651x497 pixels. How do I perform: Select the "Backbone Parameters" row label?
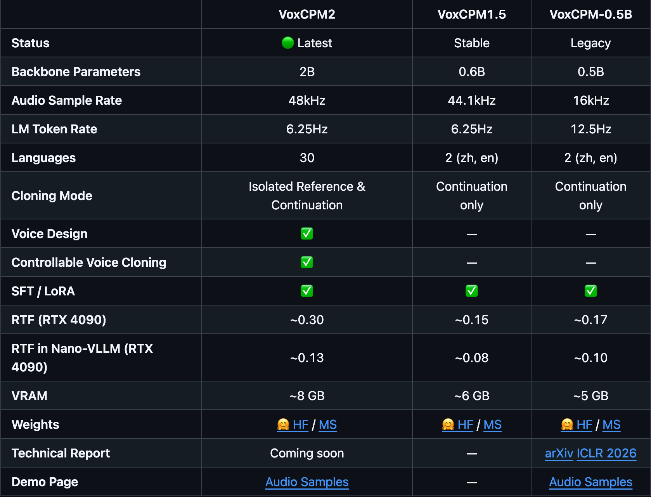click(x=76, y=72)
